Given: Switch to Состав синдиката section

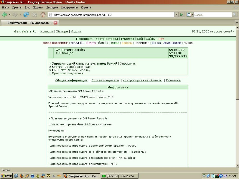Looking at the screenshot, I should pyautogui.click(x=105, y=80).
